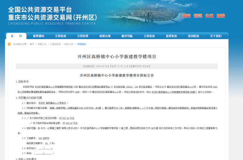The height and width of the screenshot is (160, 243).
Task: Open the 关于我们 menu item
Action: pyautogui.click(x=216, y=36)
